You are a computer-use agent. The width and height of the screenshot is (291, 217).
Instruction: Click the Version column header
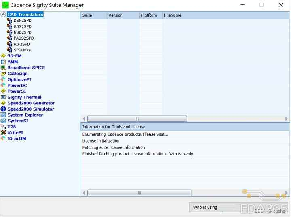click(x=123, y=15)
